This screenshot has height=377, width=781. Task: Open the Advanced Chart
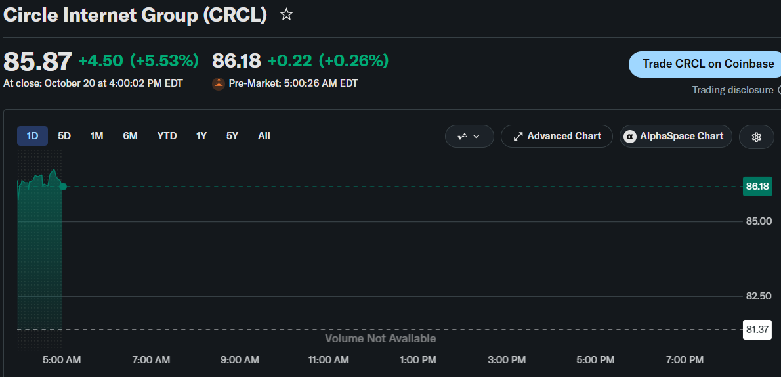click(x=557, y=136)
